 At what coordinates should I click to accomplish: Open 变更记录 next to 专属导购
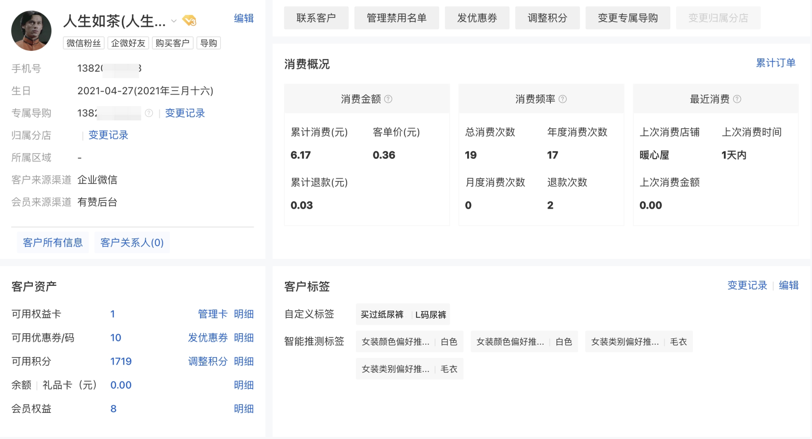(x=185, y=113)
